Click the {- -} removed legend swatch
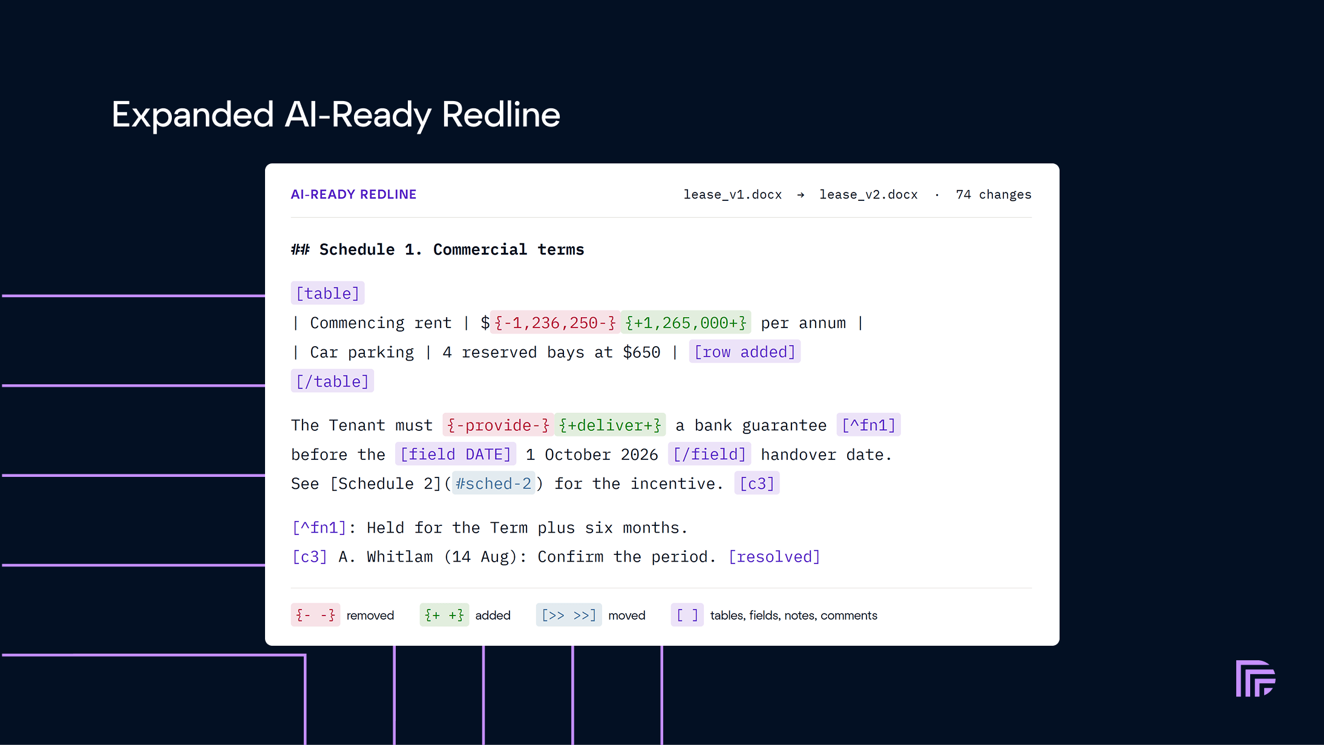This screenshot has width=1324, height=745. coord(315,615)
